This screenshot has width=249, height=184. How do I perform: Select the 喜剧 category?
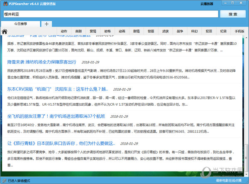(x=78, y=31)
